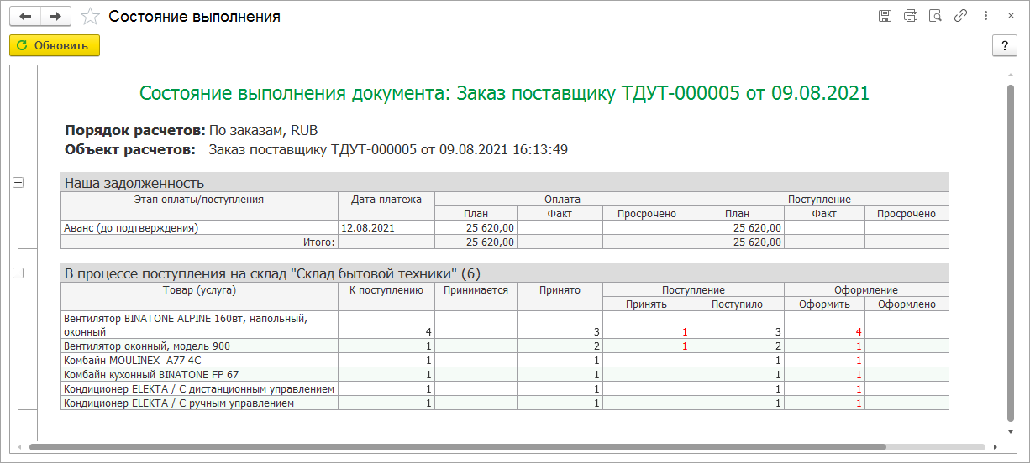Click the Заказ поставщику ТДУТ-000005 object text
Screen dimensions: 1030x463
tap(388, 149)
